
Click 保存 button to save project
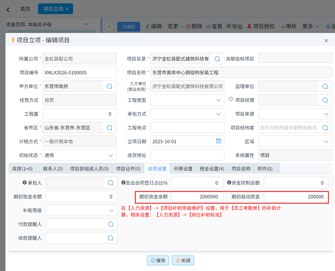click(158, 261)
